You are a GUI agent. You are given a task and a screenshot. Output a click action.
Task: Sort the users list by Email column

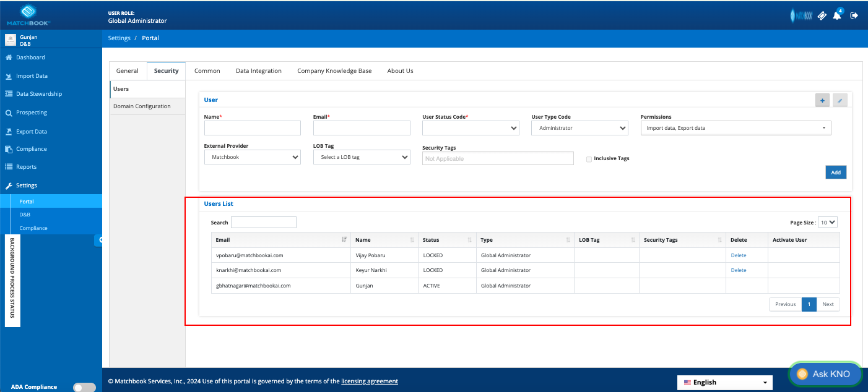tap(281, 240)
